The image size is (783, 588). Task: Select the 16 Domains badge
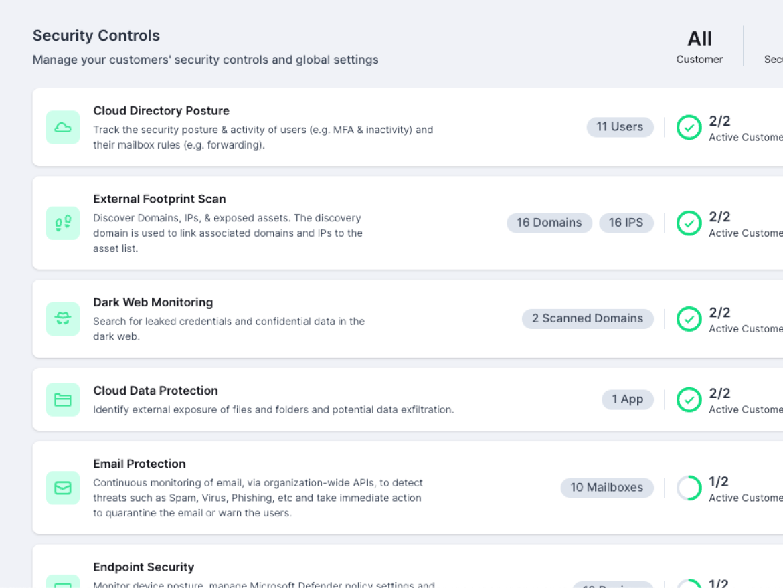(549, 223)
